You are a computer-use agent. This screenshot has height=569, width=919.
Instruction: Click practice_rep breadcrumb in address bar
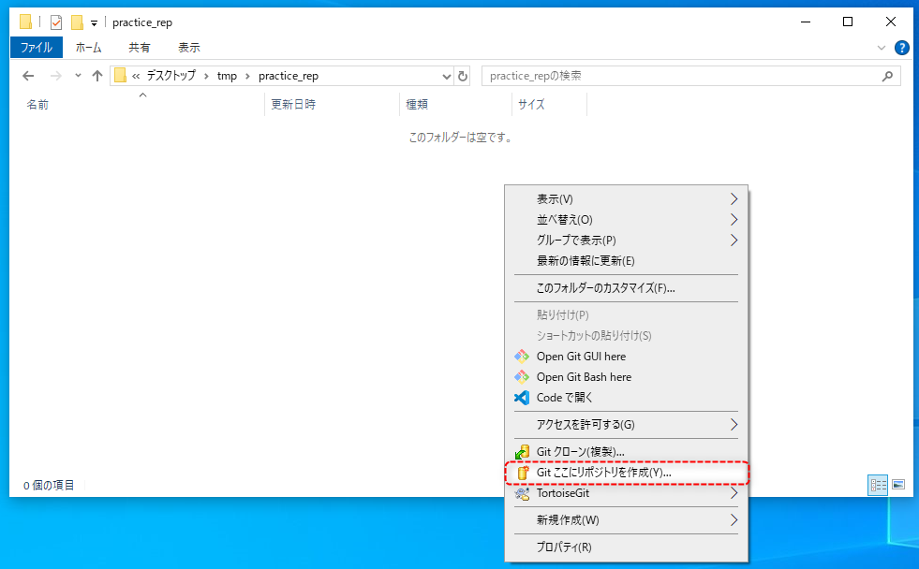tap(289, 76)
